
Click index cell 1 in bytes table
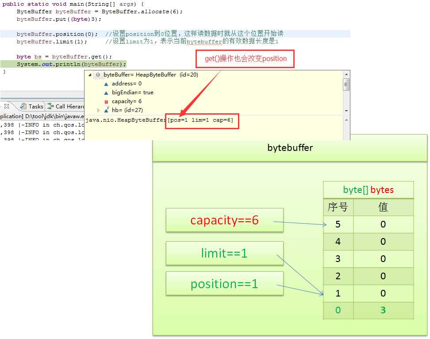click(338, 293)
